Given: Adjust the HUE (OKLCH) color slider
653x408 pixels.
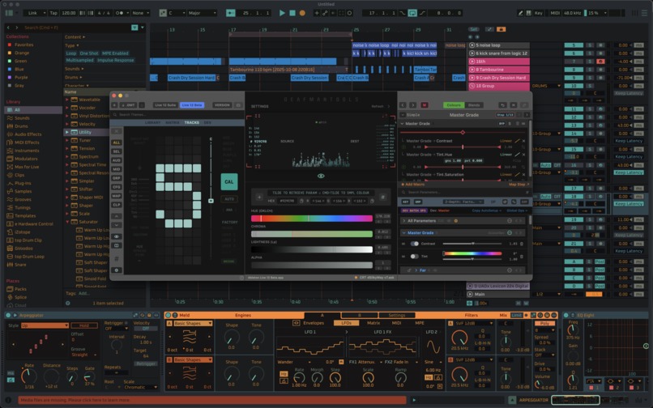Looking at the screenshot, I should 311,218.
